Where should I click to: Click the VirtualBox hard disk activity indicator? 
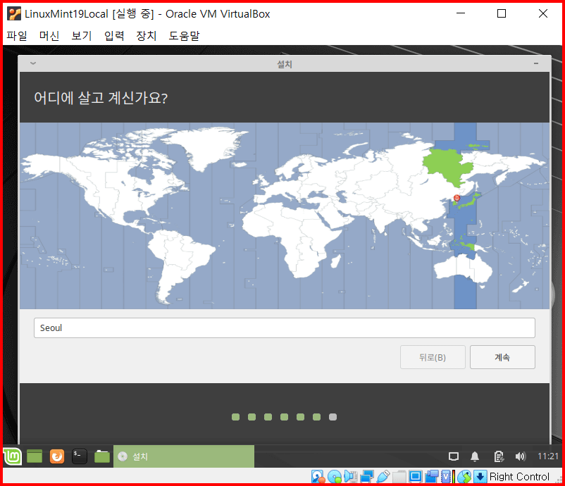pos(318,477)
